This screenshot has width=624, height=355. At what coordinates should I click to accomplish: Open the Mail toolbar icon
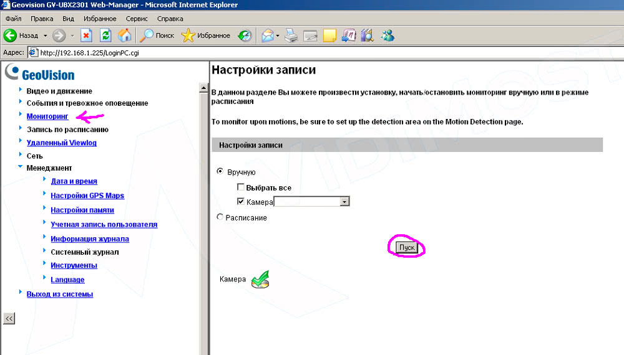click(268, 35)
